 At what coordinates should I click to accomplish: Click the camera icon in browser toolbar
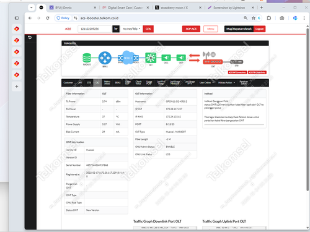coord(282,18)
